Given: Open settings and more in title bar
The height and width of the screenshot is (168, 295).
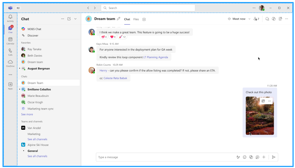Looking at the screenshot, I should 254,8.
